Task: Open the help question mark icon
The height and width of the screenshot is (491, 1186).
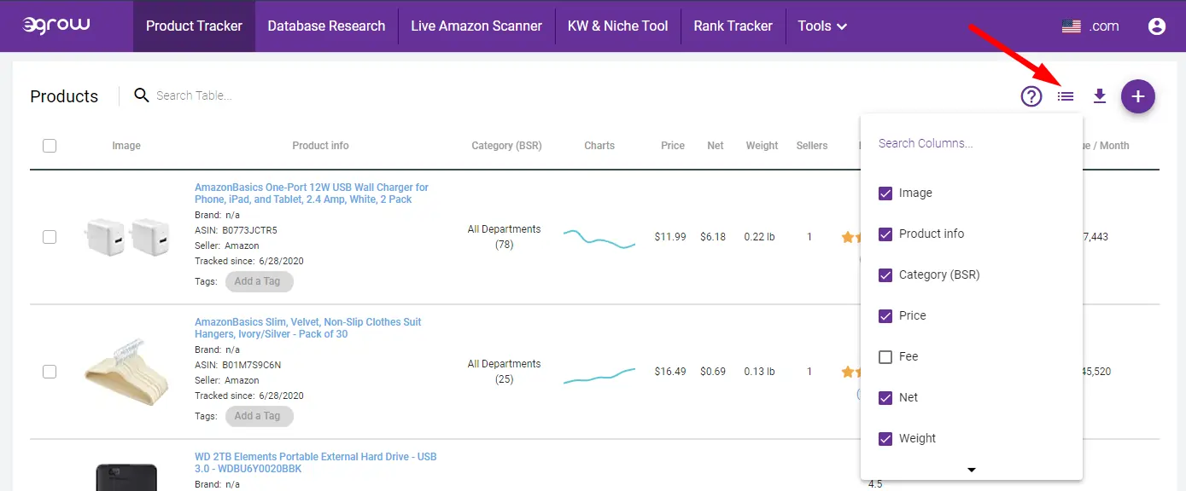Action: (1031, 96)
